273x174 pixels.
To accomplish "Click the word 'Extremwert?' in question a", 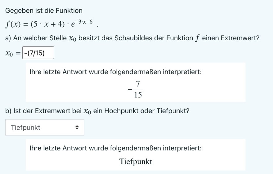I will (x=240, y=38).
